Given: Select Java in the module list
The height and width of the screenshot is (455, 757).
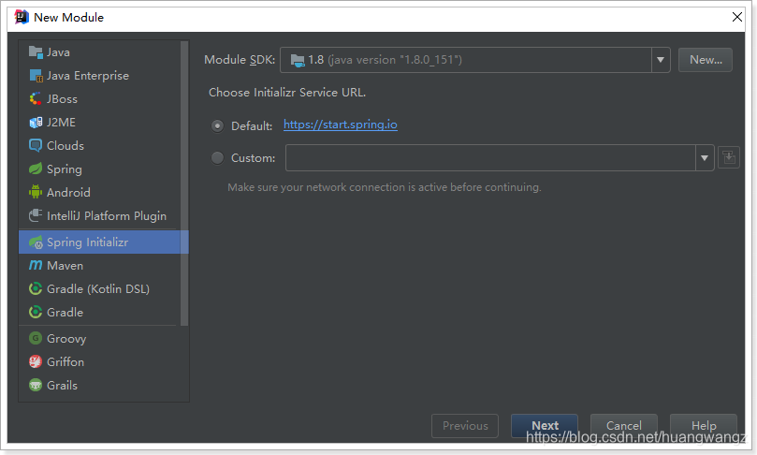Looking at the screenshot, I should point(99,52).
